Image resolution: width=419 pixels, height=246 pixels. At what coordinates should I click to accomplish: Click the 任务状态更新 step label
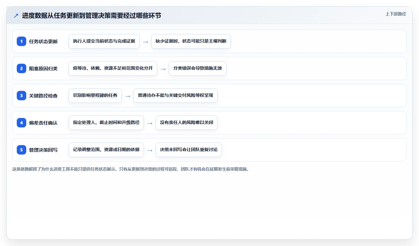coord(43,41)
